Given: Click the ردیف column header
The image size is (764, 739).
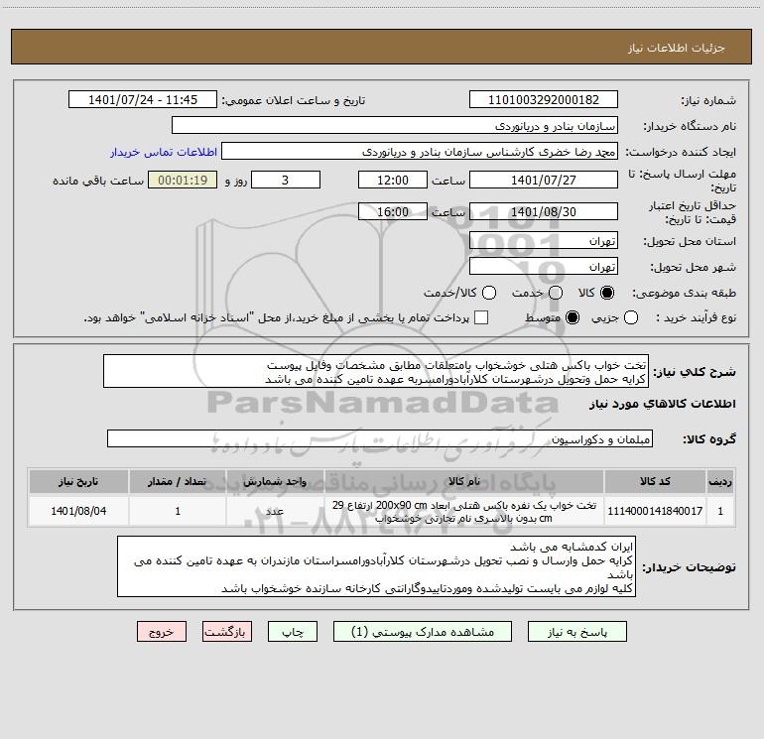Looking at the screenshot, I should coord(720,481).
